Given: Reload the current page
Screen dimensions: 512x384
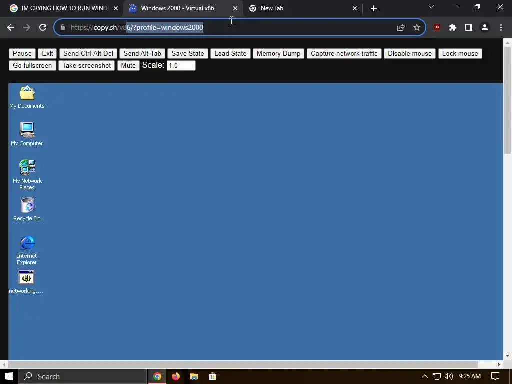Looking at the screenshot, I should click(43, 28).
